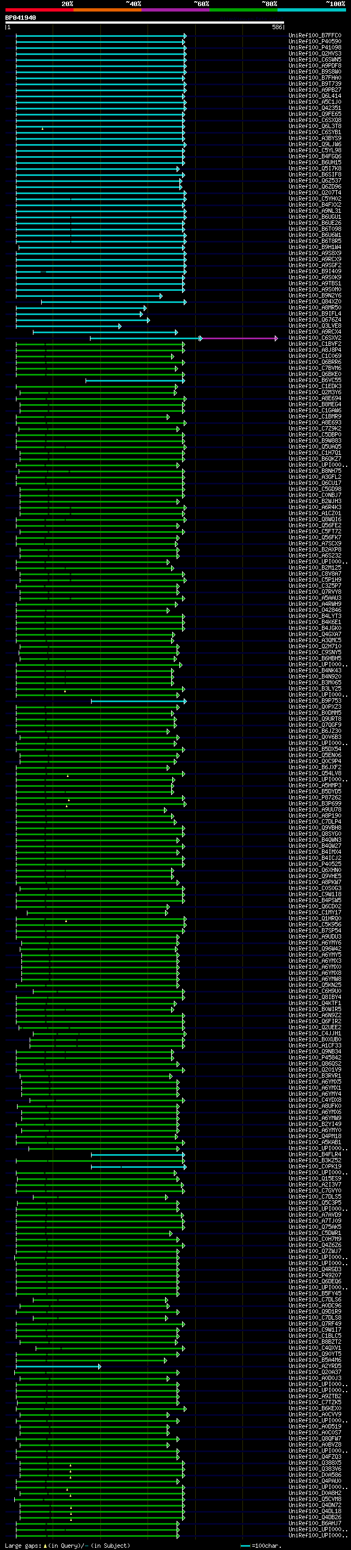Viewport: 351px width, 1550px height.
Task: Click the label UniRef100_A9TBS1
Action: coord(315,283)
